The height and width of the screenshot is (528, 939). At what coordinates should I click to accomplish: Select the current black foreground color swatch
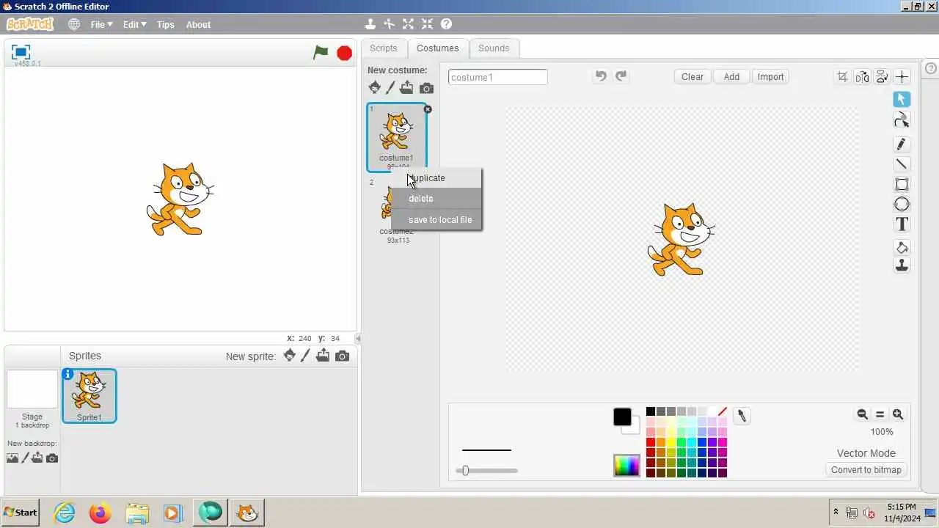pyautogui.click(x=622, y=417)
